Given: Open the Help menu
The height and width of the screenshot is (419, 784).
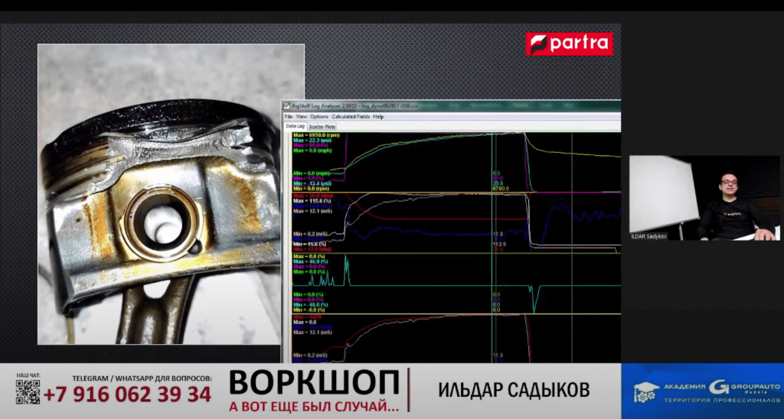Looking at the screenshot, I should (x=378, y=116).
